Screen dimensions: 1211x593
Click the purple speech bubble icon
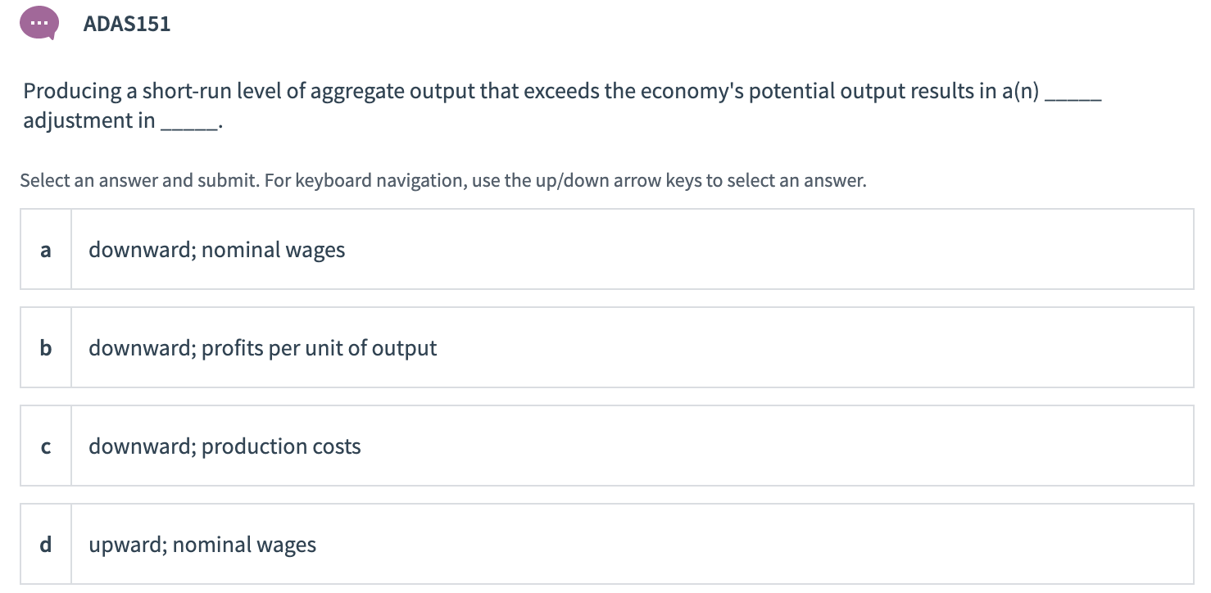pos(39,24)
